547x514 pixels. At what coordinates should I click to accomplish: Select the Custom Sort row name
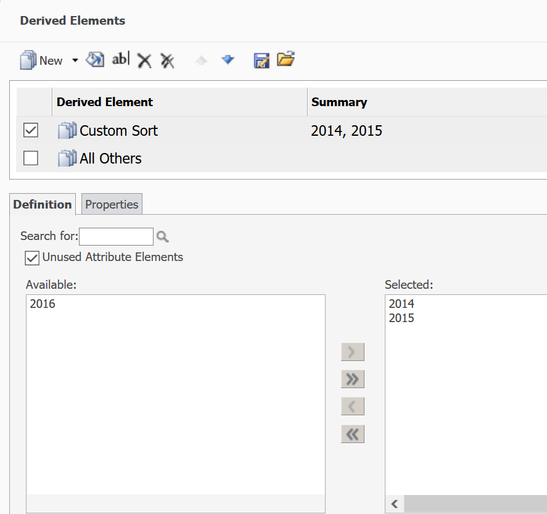point(118,131)
